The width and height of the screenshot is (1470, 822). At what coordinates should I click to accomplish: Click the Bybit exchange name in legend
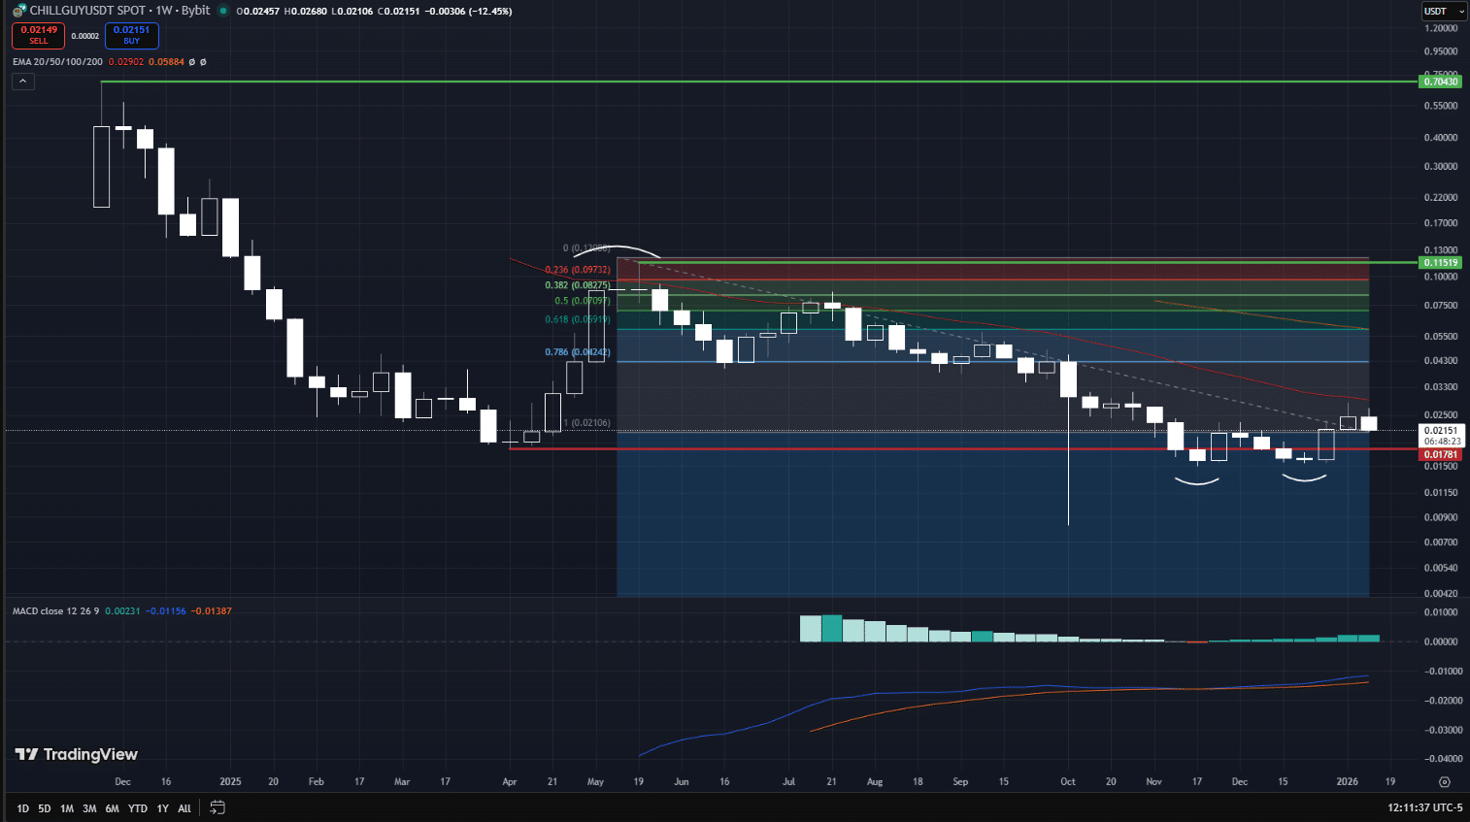click(195, 11)
